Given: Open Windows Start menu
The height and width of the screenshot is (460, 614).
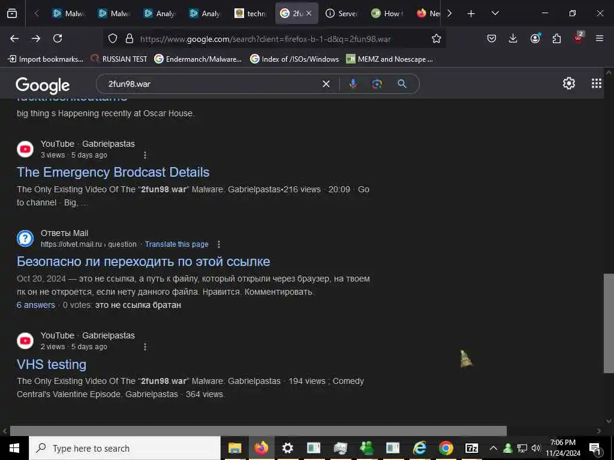Looking at the screenshot, I should (x=14, y=448).
